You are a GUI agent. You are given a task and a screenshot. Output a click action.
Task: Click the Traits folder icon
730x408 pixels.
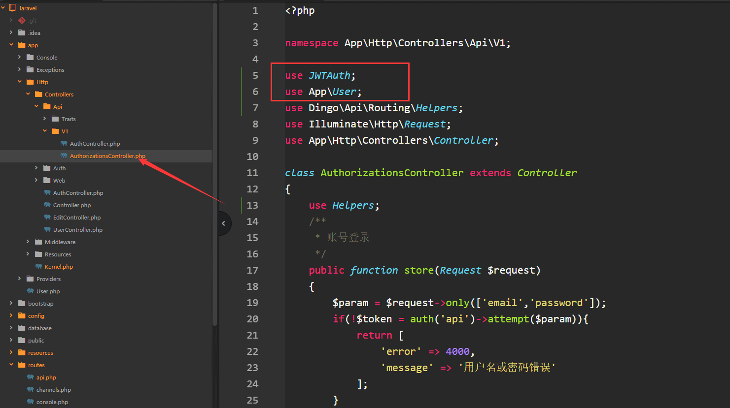coord(55,119)
